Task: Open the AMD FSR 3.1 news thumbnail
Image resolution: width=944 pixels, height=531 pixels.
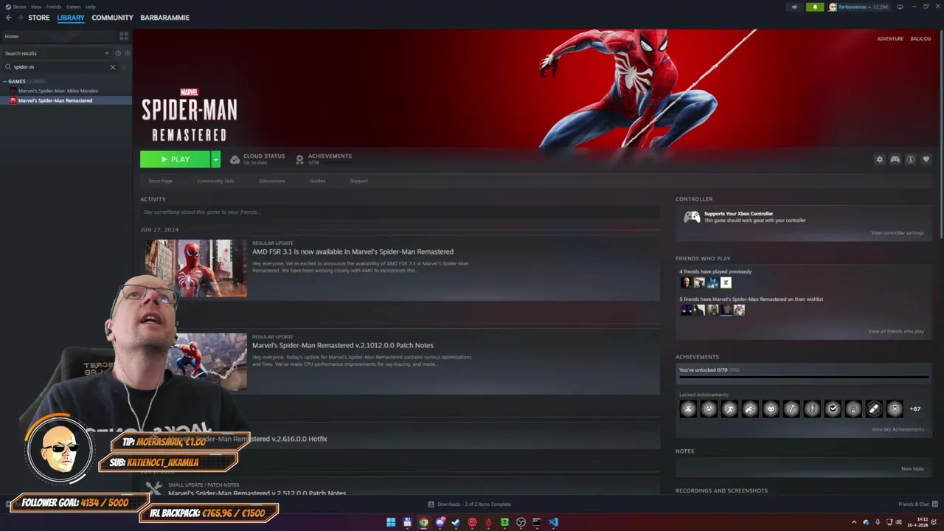Action: (195, 268)
